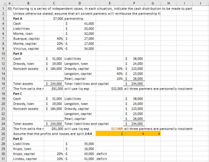Click the Part A label cell
The image size is (209, 162).
click(x=28, y=19)
